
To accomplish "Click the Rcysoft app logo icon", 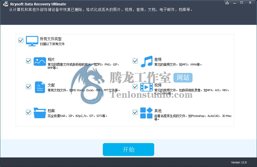I will [6, 4].
